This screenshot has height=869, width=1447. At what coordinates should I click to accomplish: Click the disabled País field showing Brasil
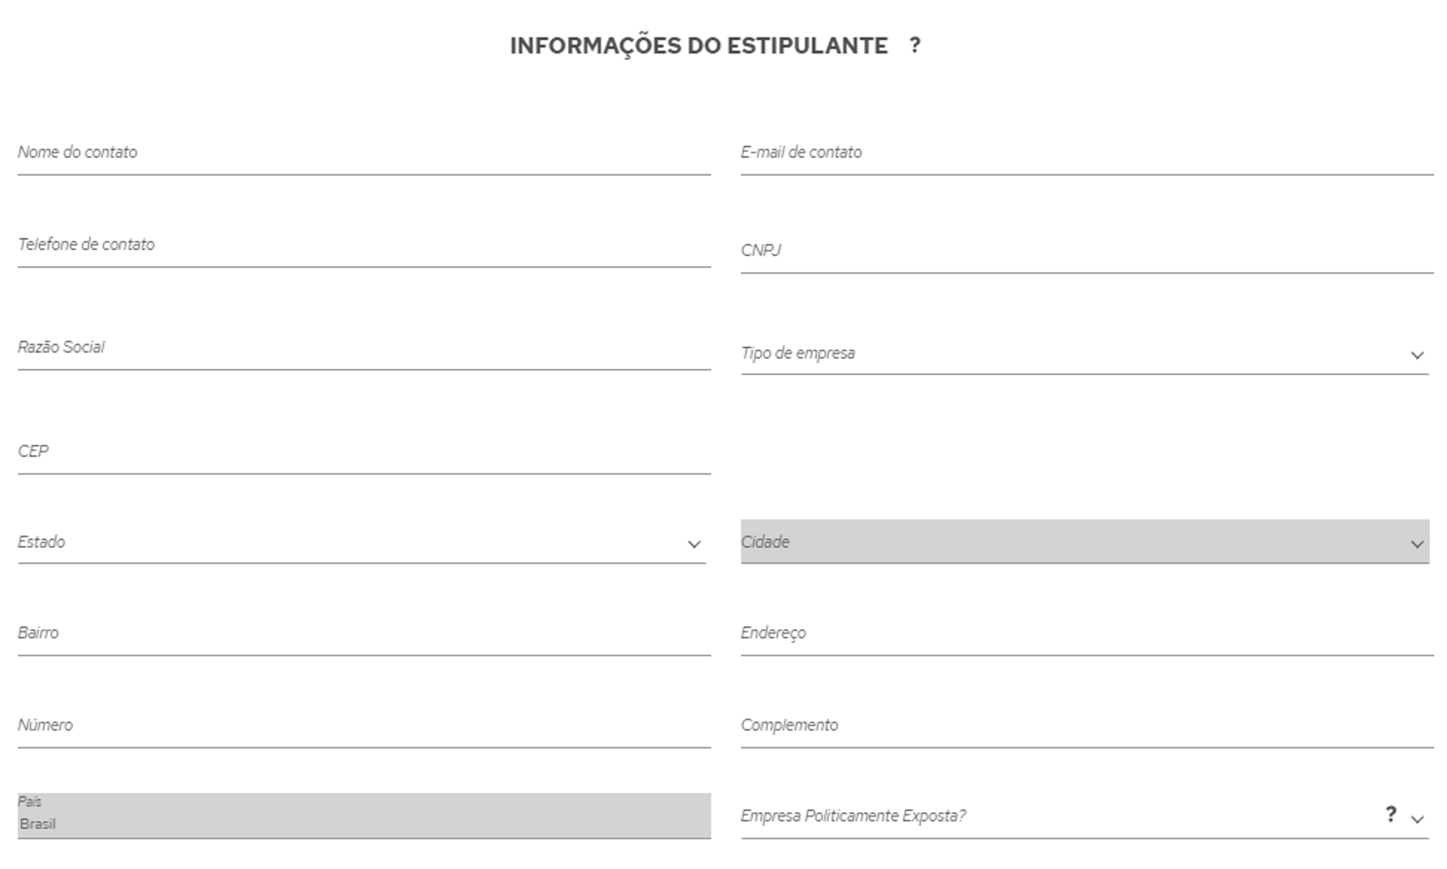(364, 816)
